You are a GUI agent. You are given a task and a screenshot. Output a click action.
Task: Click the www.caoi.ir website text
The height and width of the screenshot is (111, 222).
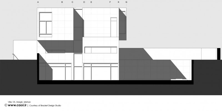17,105
